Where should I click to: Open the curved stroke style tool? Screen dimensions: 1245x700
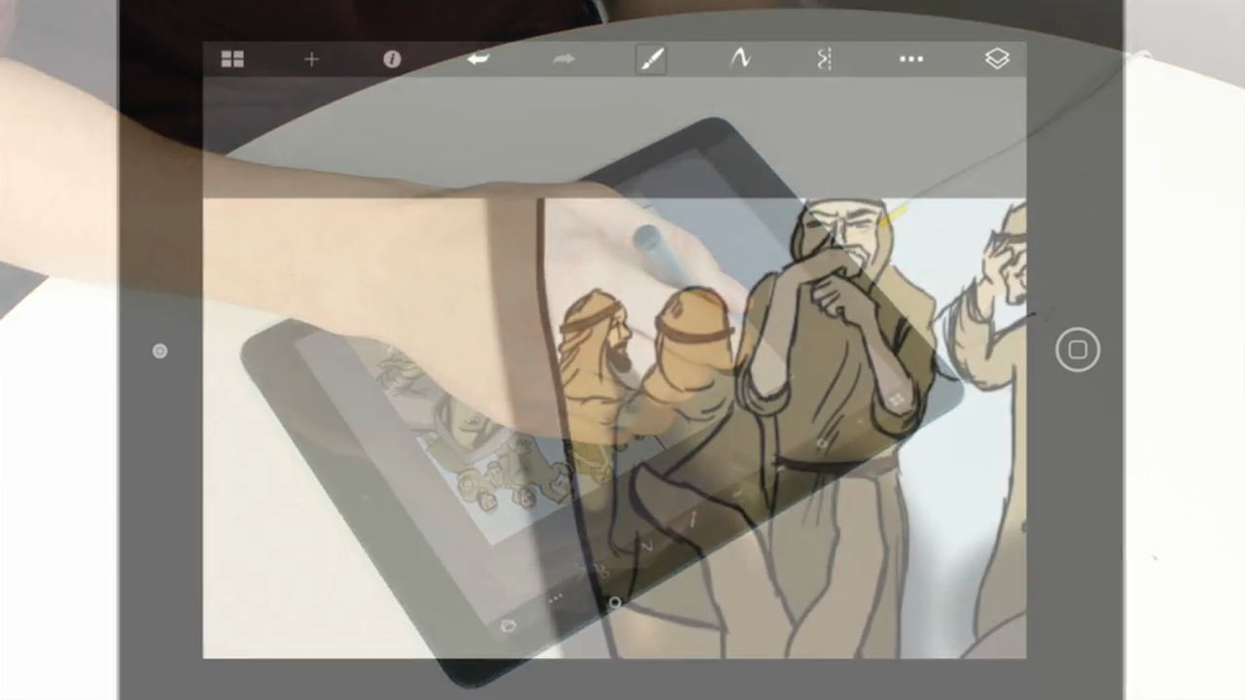(x=740, y=59)
